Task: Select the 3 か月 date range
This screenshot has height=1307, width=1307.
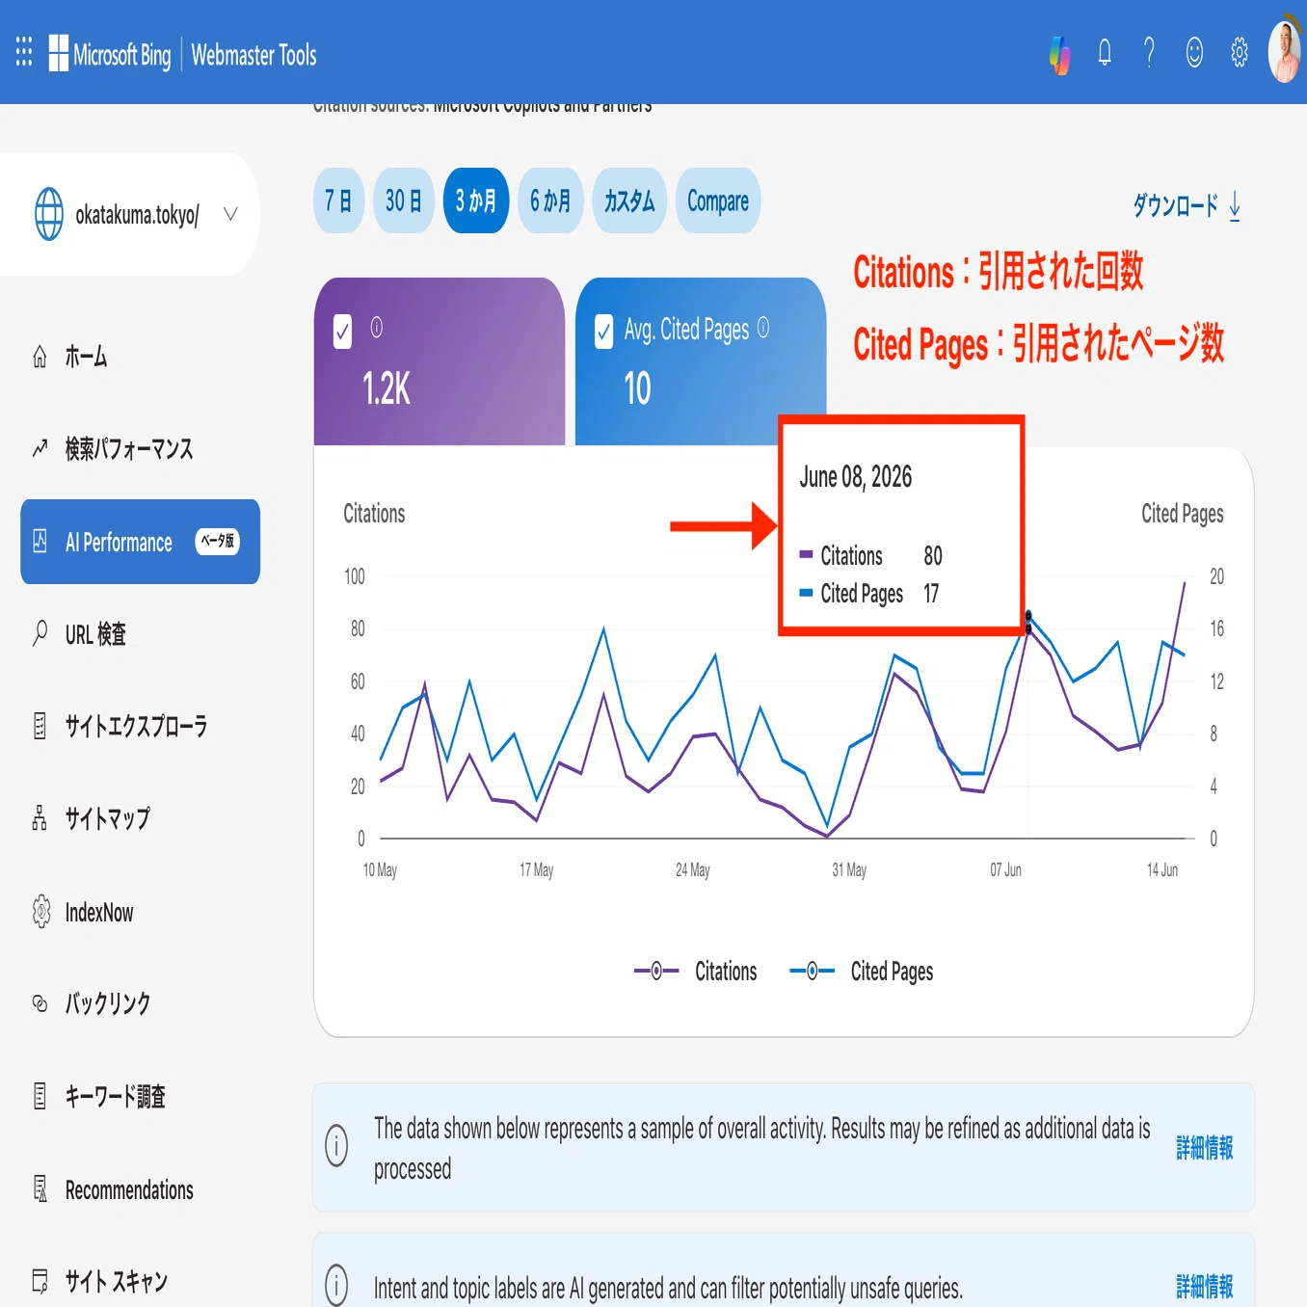Action: pyautogui.click(x=476, y=200)
